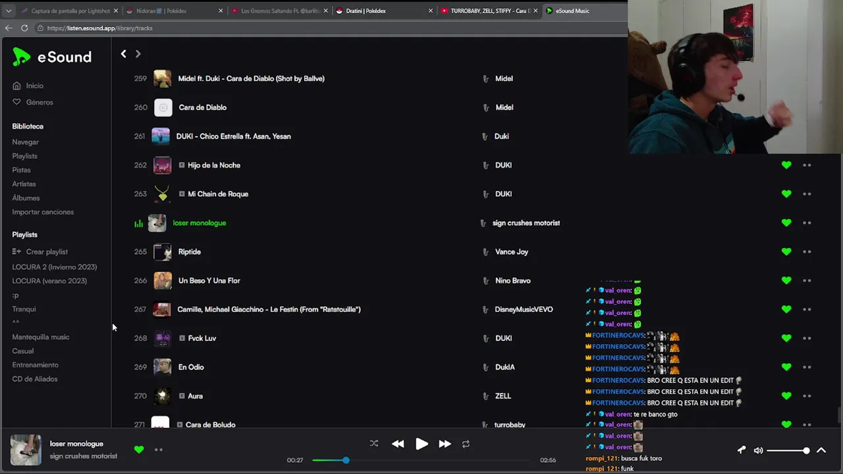Click the Crear playlist plus icon
Screen dimensions: 843x474
pos(16,251)
